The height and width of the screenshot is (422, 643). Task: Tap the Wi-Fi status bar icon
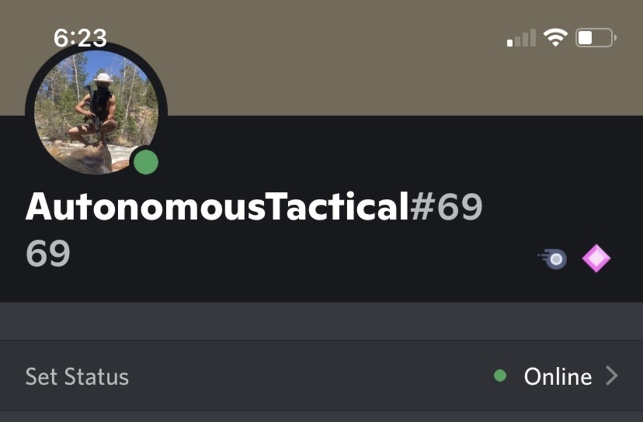(x=555, y=38)
